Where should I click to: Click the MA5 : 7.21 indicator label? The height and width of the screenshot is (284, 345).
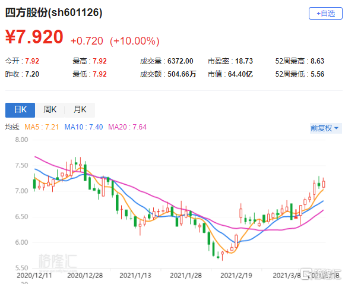click(x=42, y=127)
